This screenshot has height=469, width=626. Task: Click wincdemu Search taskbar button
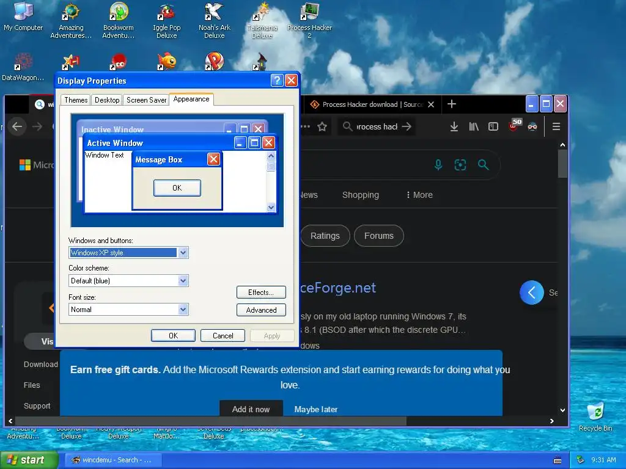[x=114, y=460]
